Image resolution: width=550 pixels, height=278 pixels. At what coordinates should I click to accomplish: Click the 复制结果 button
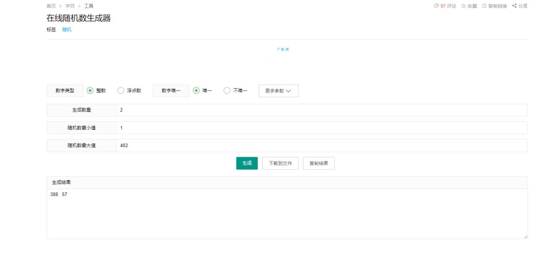point(318,163)
